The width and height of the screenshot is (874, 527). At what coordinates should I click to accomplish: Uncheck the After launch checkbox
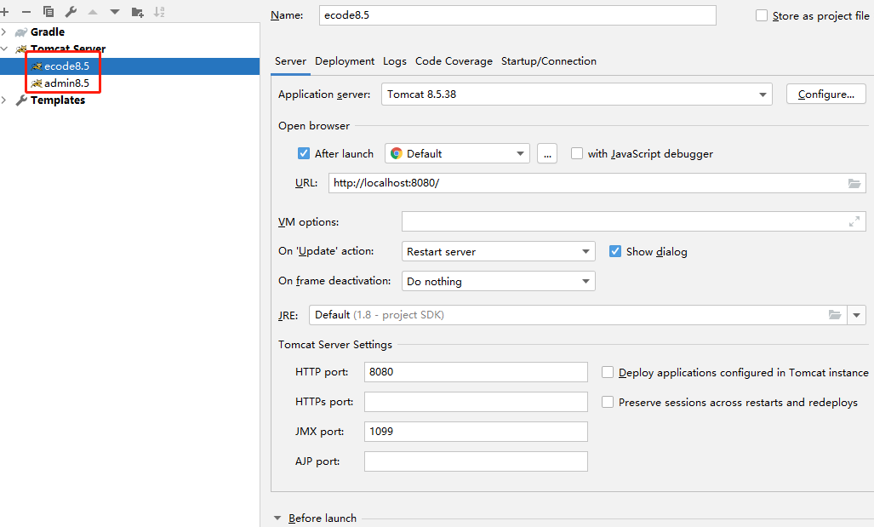(x=303, y=153)
